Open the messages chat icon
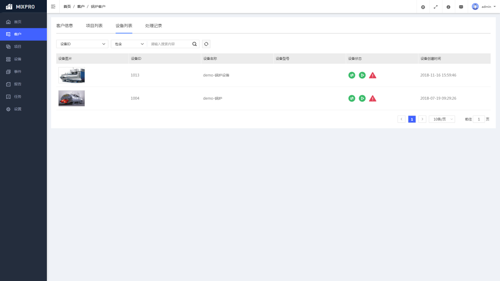 [461, 7]
